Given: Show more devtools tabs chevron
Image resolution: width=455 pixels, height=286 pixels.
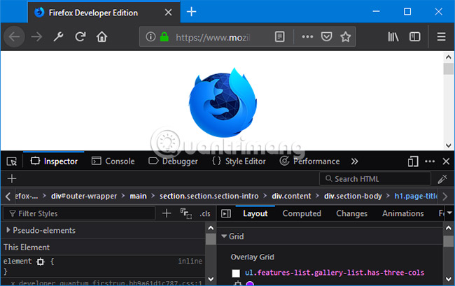Looking at the screenshot, I should tap(355, 162).
